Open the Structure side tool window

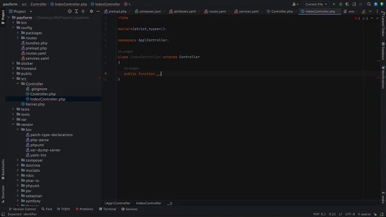click(3, 194)
